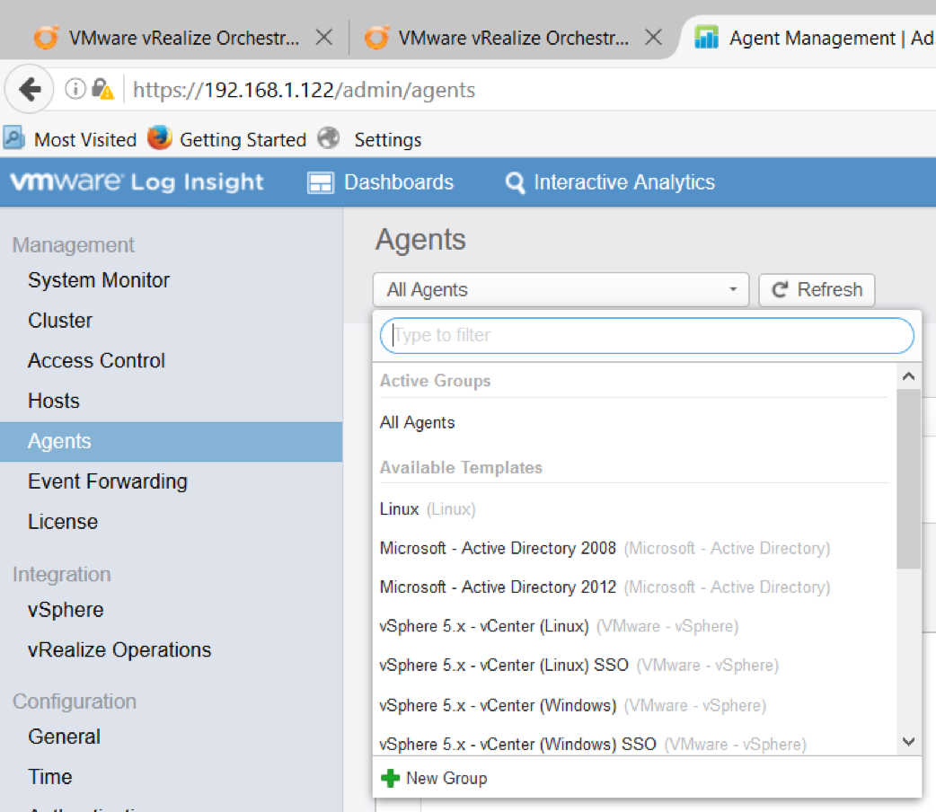Open the Getting Started bookmark
This screenshot has height=812, width=936.
[x=227, y=139]
